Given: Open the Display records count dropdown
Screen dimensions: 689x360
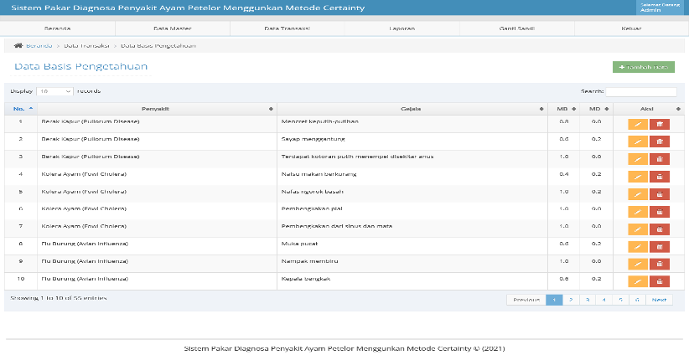Looking at the screenshot, I should tap(54, 91).
